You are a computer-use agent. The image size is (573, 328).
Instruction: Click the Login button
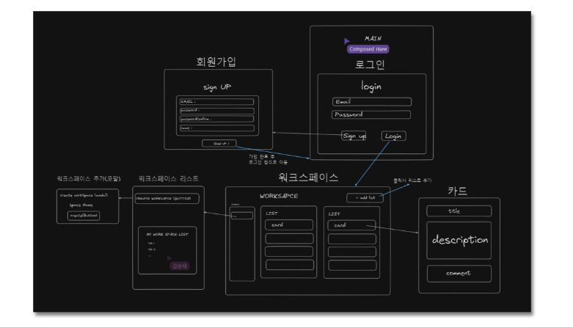393,136
